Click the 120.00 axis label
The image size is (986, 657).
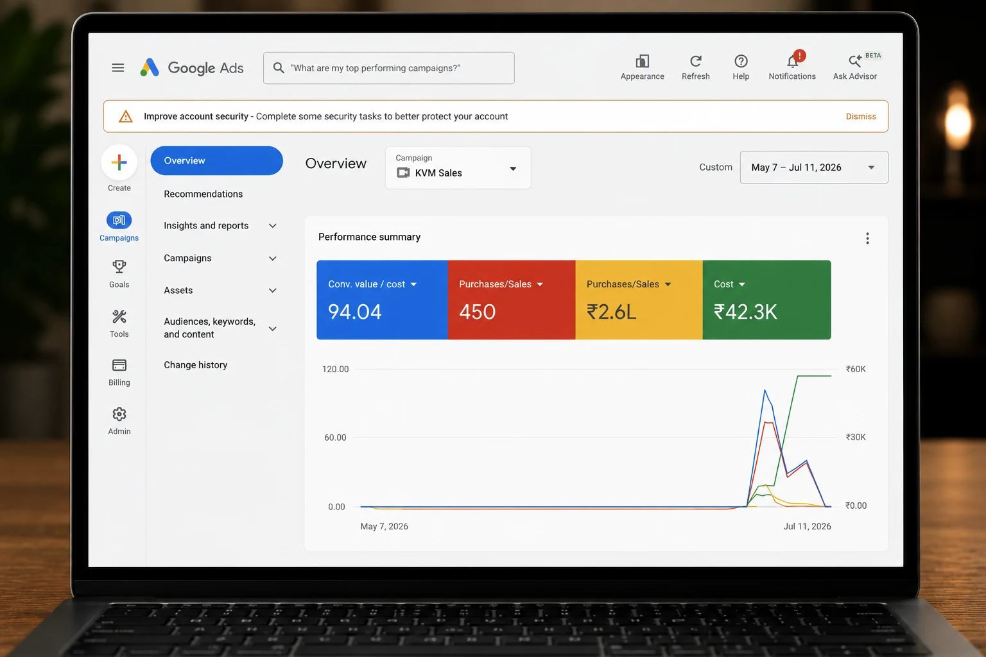(335, 369)
